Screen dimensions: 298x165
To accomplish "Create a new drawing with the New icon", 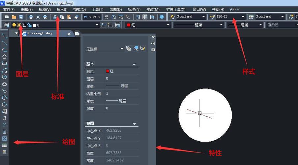I will (7, 17).
